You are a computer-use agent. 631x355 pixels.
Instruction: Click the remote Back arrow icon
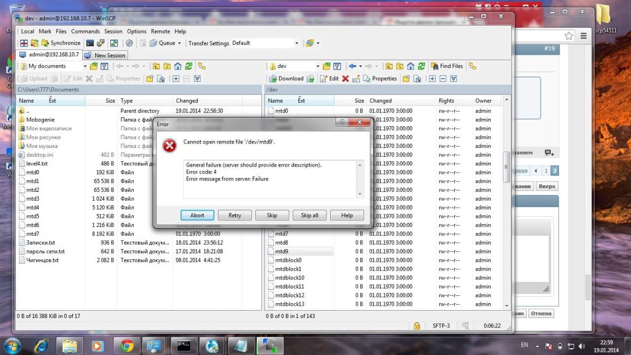[352, 66]
